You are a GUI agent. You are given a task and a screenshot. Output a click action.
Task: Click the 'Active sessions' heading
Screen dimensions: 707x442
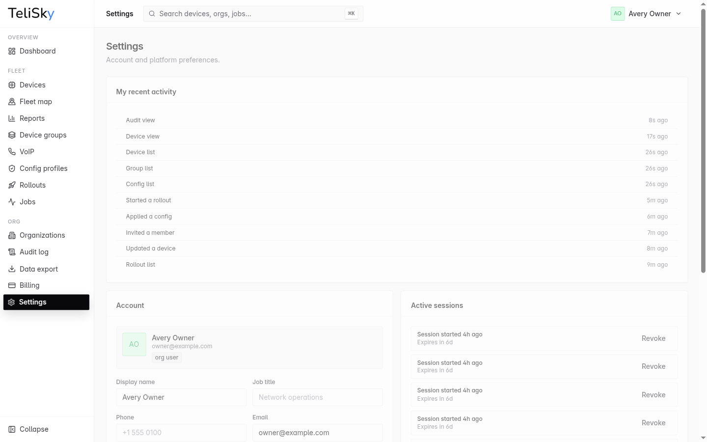tap(437, 305)
